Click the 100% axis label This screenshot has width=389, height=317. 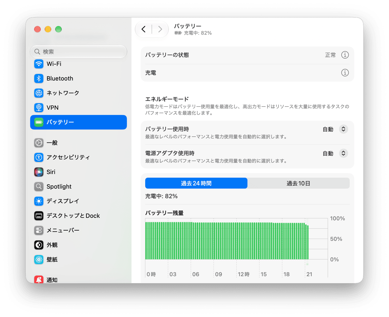pyautogui.click(x=337, y=218)
